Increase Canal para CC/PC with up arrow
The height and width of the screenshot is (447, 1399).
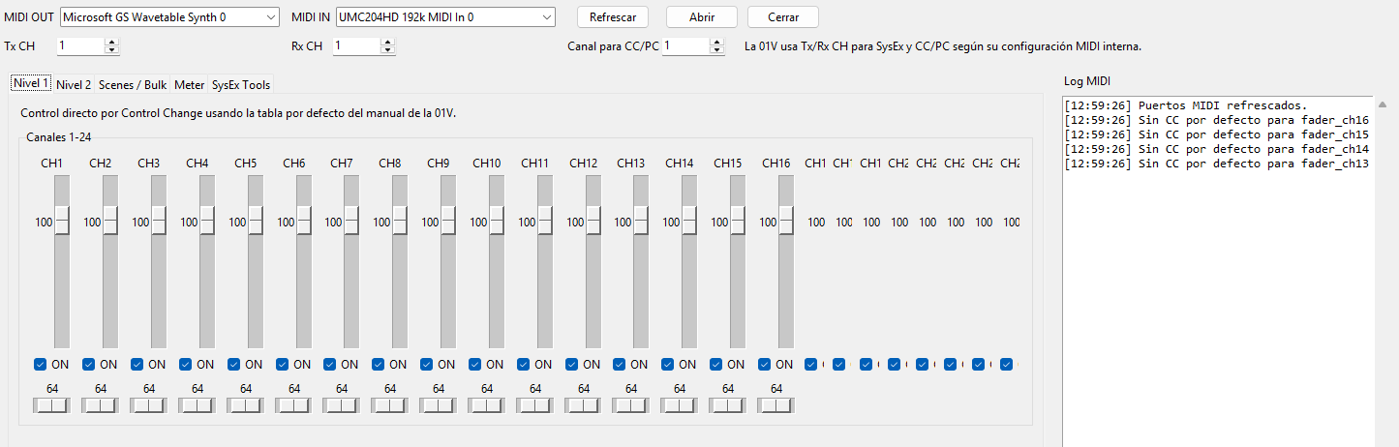tap(717, 42)
